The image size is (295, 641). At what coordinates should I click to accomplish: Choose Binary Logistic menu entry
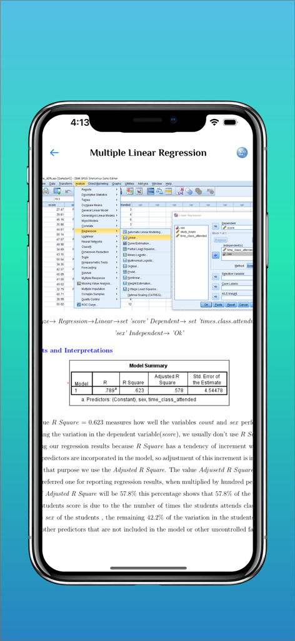click(145, 255)
